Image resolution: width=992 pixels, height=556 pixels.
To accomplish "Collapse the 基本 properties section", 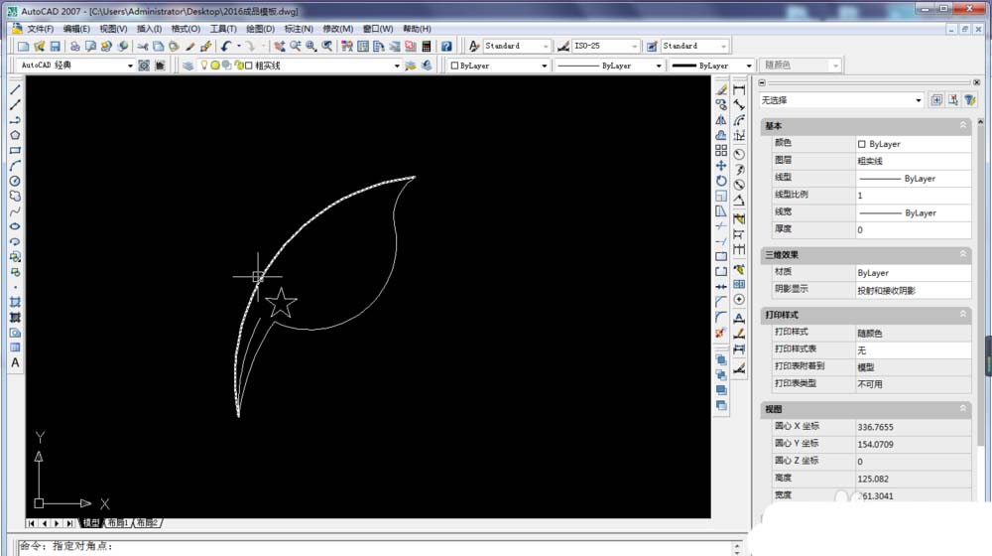I will point(962,126).
